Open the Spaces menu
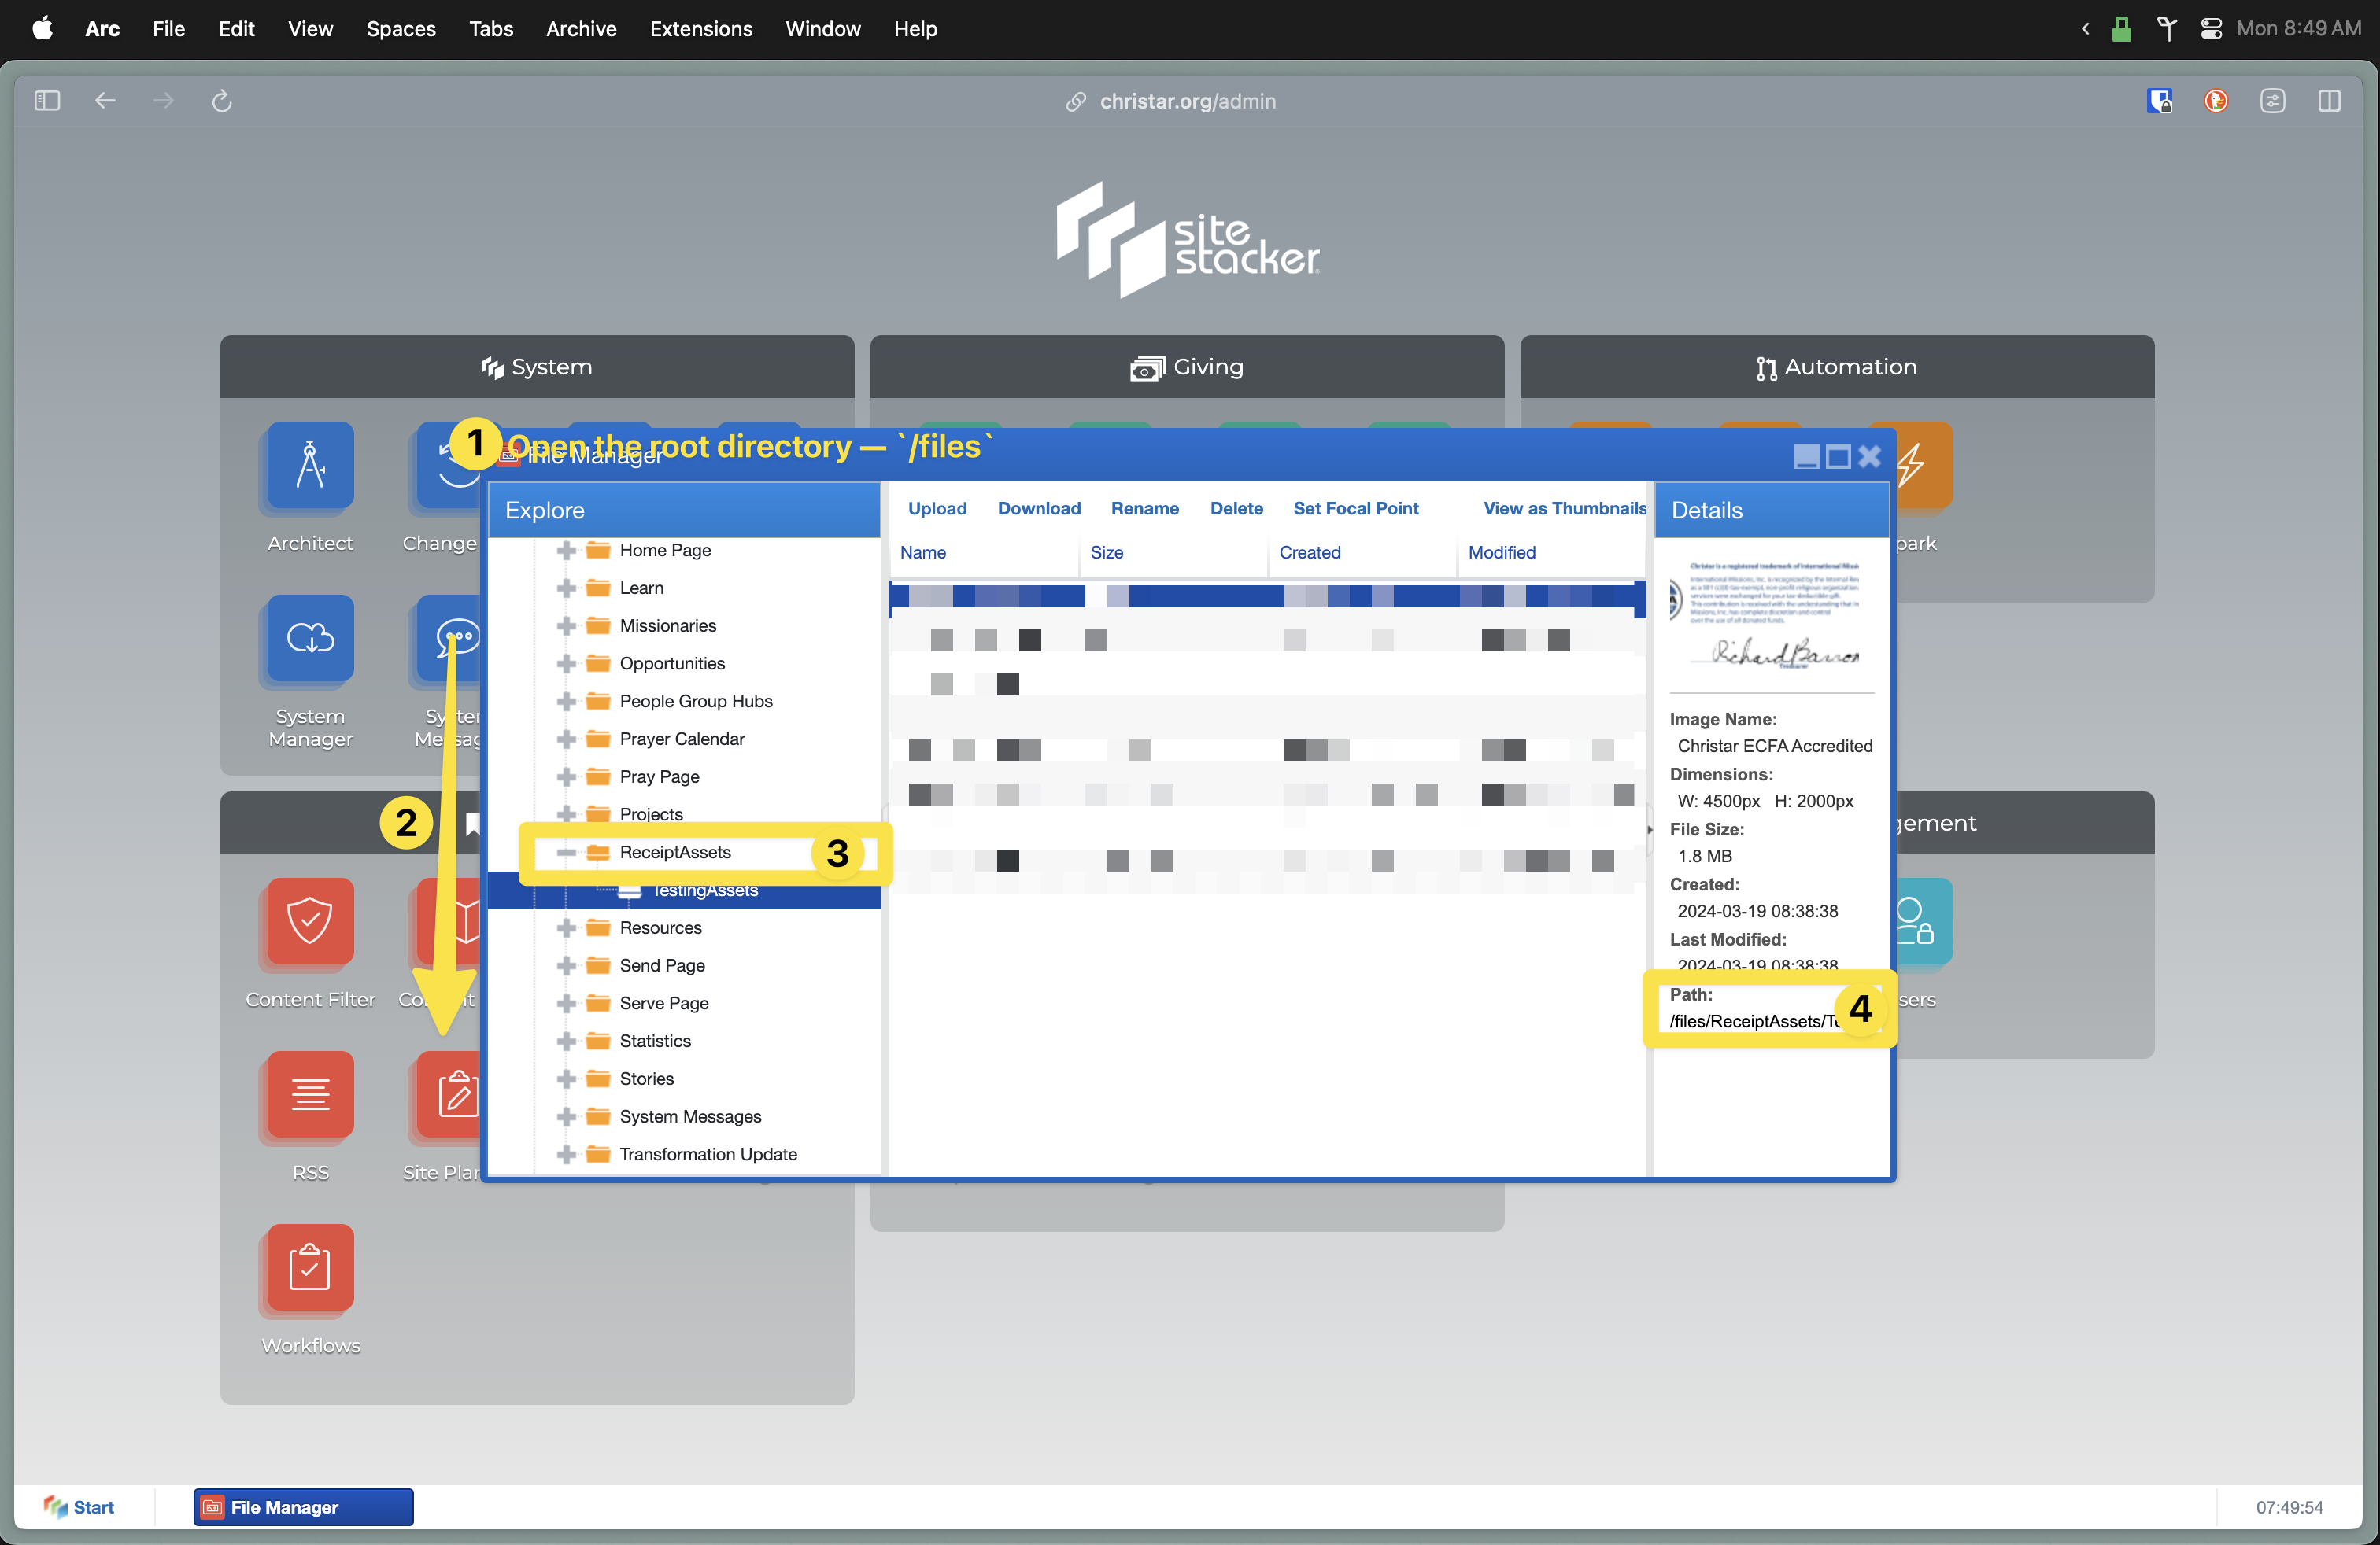This screenshot has height=1545, width=2380. (x=400, y=29)
